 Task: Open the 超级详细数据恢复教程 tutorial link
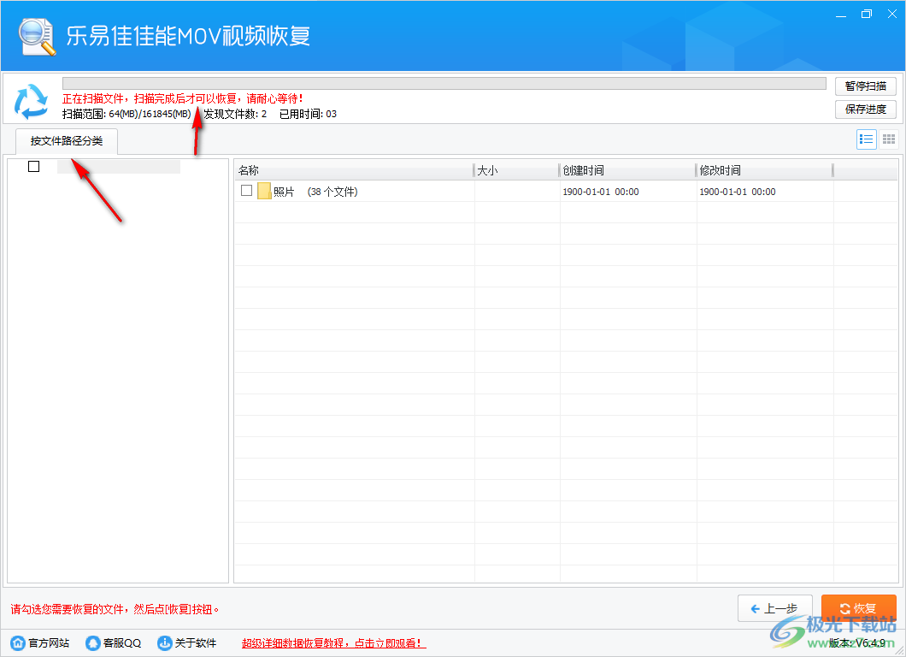click(334, 643)
